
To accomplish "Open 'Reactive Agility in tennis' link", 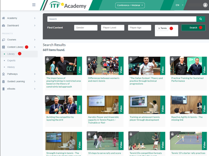I will pos(187,118).
